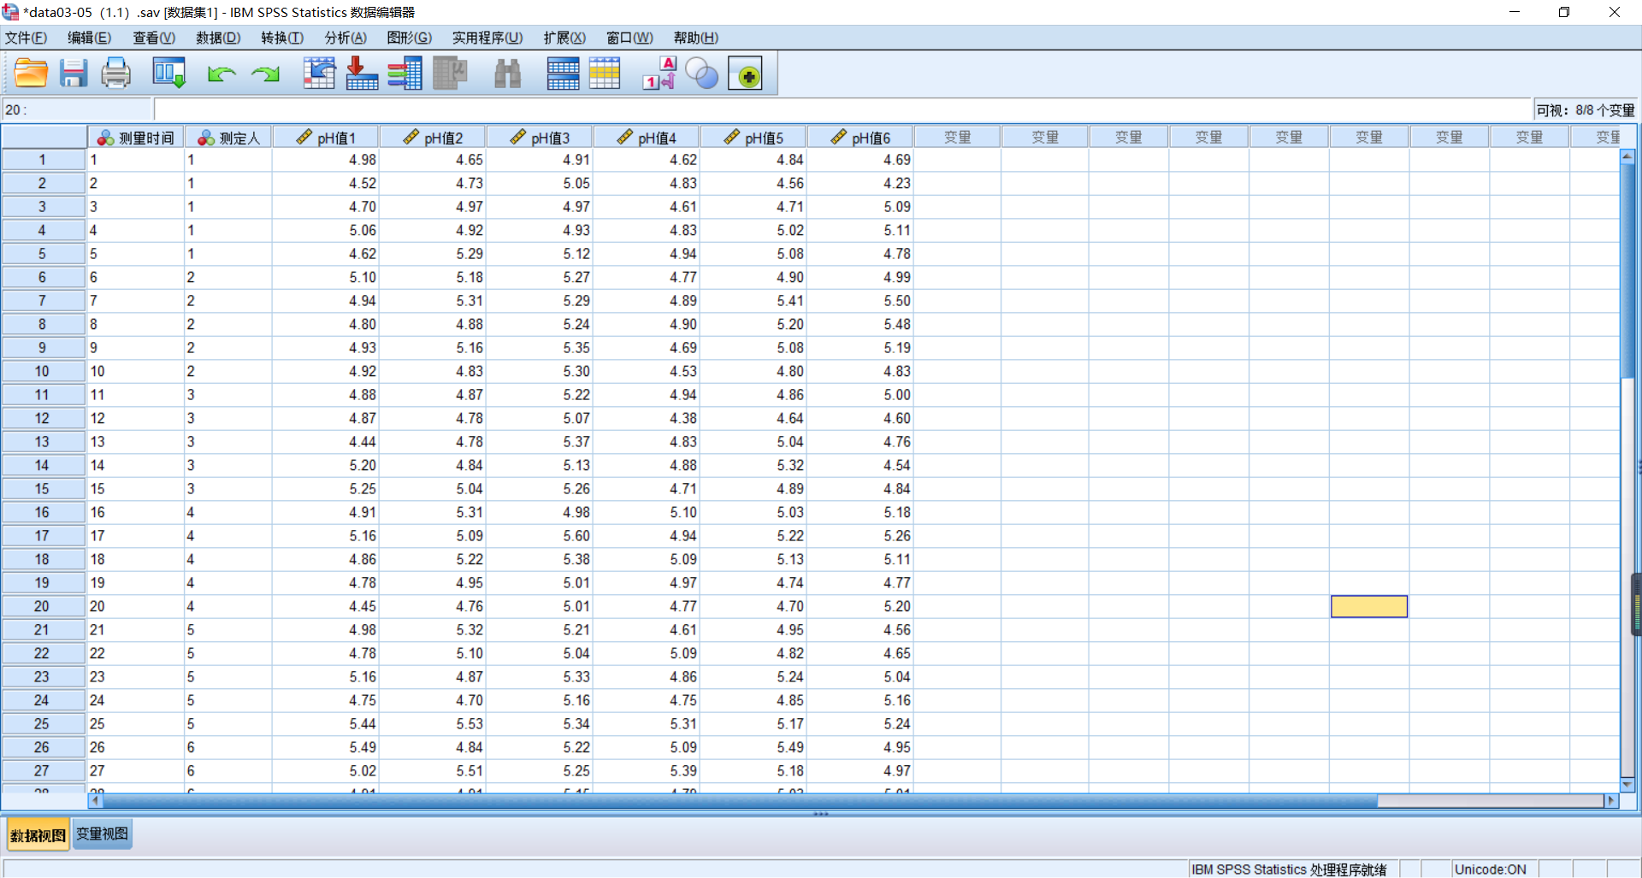Open the 实用程序(U) menu

click(487, 38)
